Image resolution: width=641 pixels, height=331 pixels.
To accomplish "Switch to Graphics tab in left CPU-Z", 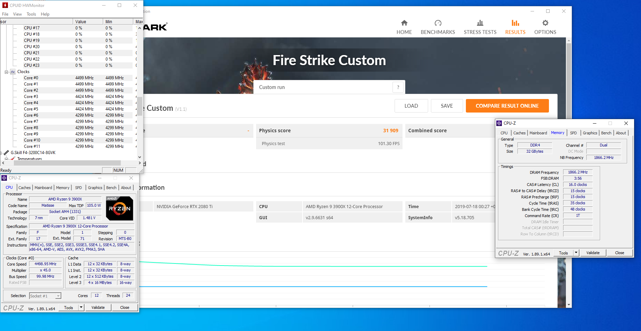I will 95,188.
